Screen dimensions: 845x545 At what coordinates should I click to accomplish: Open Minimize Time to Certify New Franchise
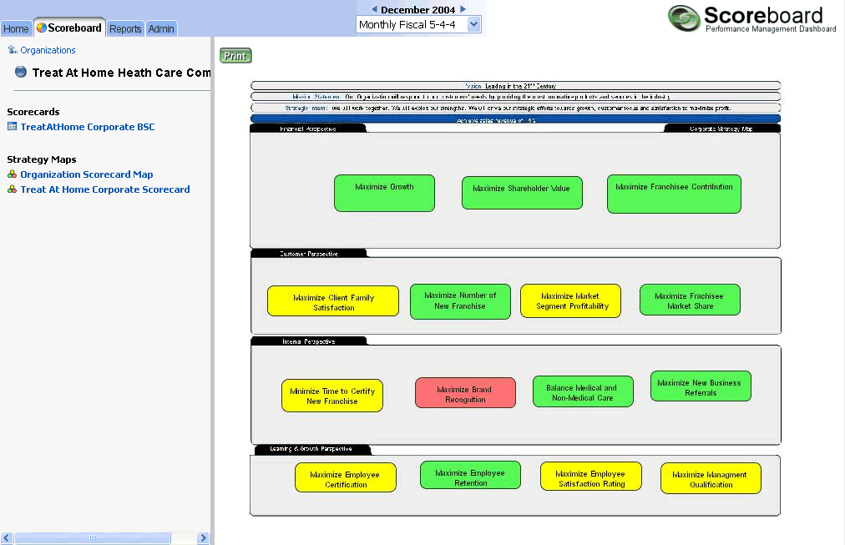(332, 396)
